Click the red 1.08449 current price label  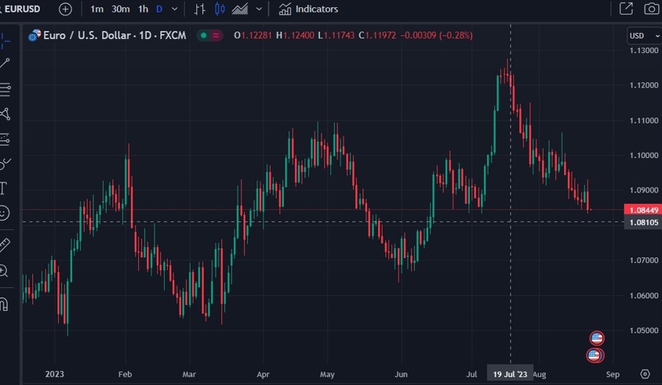click(x=643, y=210)
